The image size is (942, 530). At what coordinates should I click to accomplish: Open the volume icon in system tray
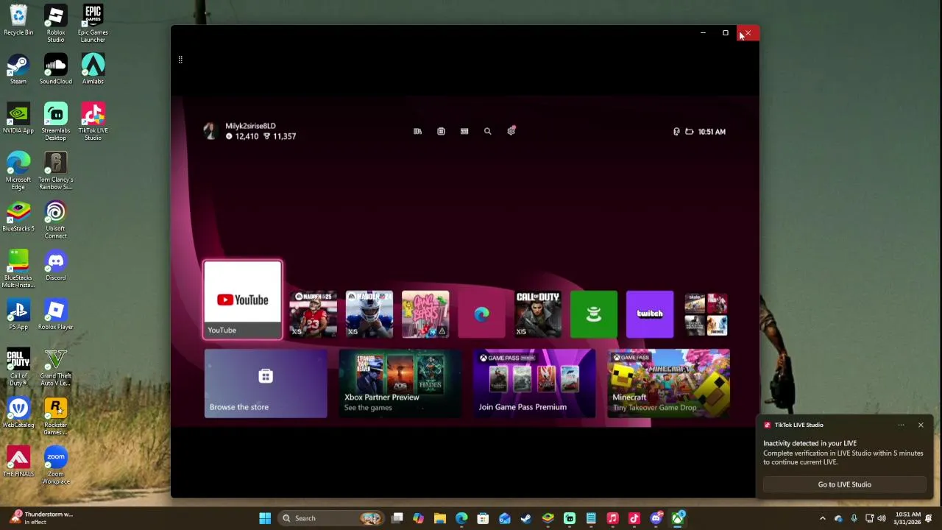[882, 518]
